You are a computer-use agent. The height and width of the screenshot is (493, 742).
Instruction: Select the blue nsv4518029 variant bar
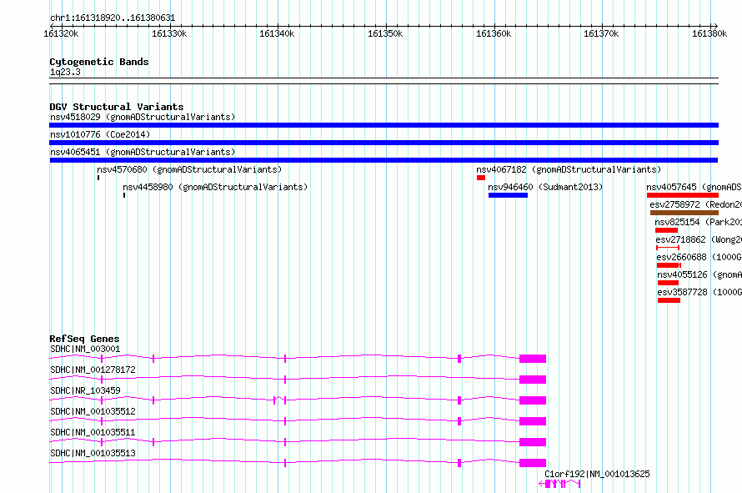click(x=384, y=125)
